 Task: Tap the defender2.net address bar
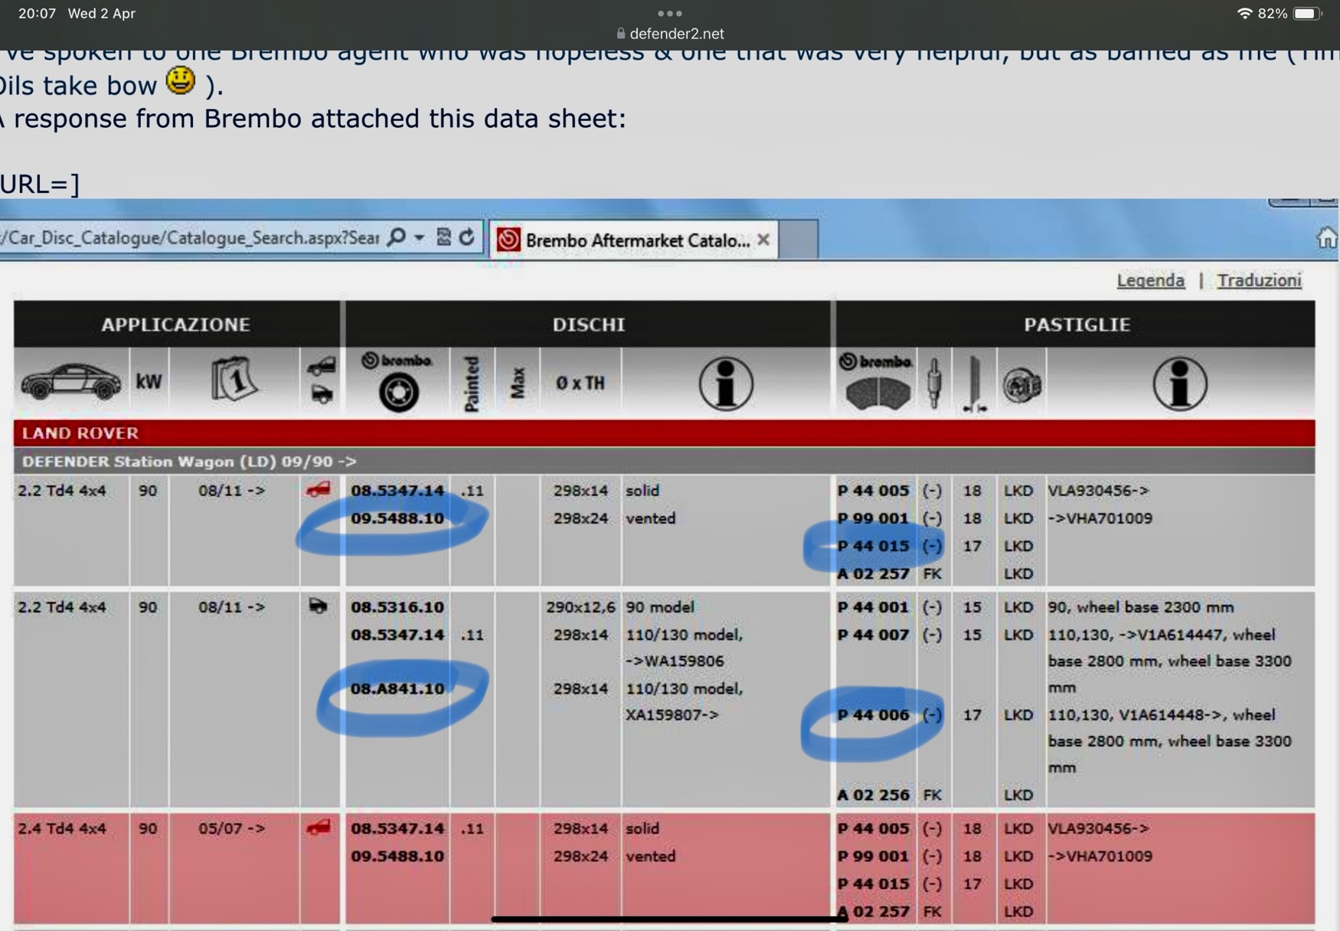click(x=670, y=34)
